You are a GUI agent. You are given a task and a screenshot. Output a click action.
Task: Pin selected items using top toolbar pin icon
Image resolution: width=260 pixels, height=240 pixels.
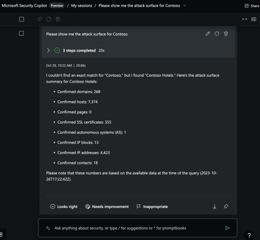pyautogui.click(x=40, y=19)
